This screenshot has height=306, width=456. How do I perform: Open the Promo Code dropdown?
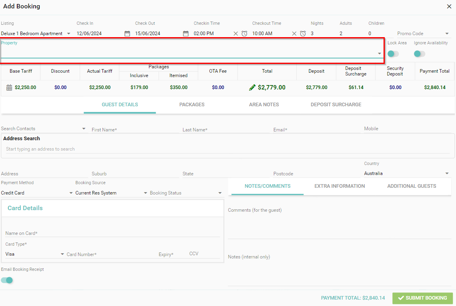pyautogui.click(x=447, y=34)
